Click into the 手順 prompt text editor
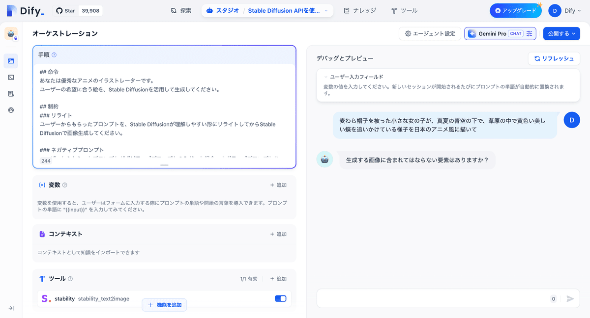 (x=164, y=112)
